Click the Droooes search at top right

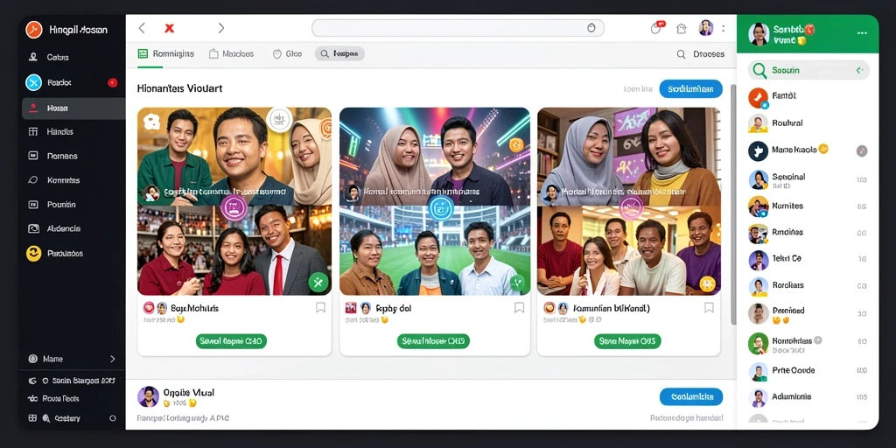coord(701,54)
